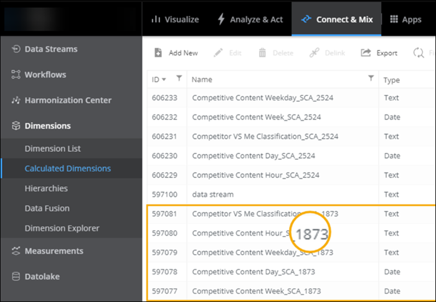This screenshot has height=302, width=436.
Task: Open the Apps menu
Action: pos(405,19)
